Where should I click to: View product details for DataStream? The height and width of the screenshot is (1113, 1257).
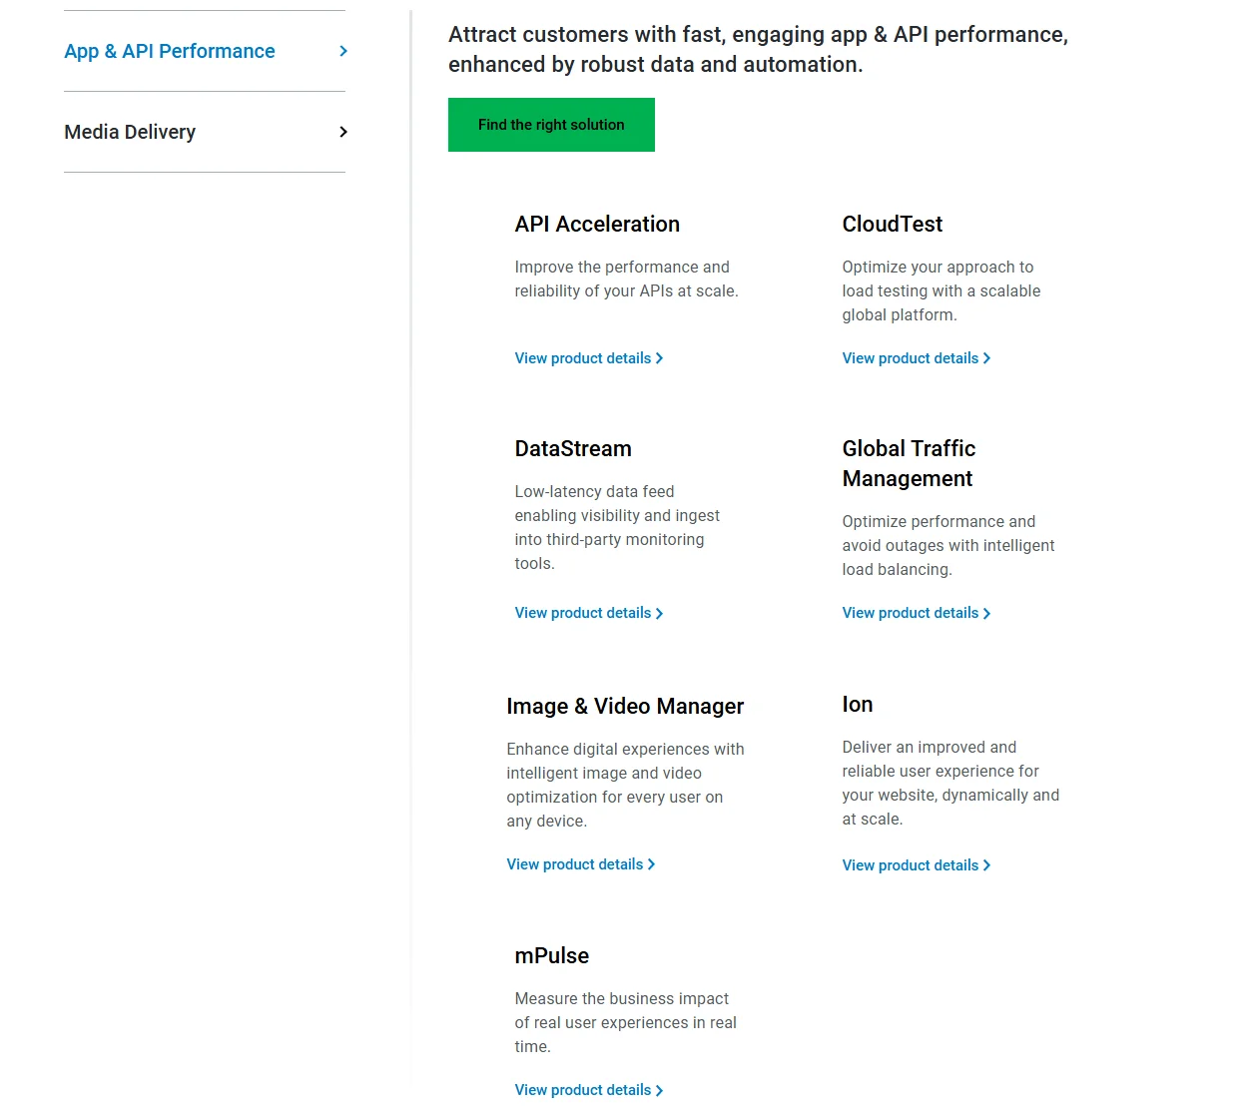[x=589, y=613]
